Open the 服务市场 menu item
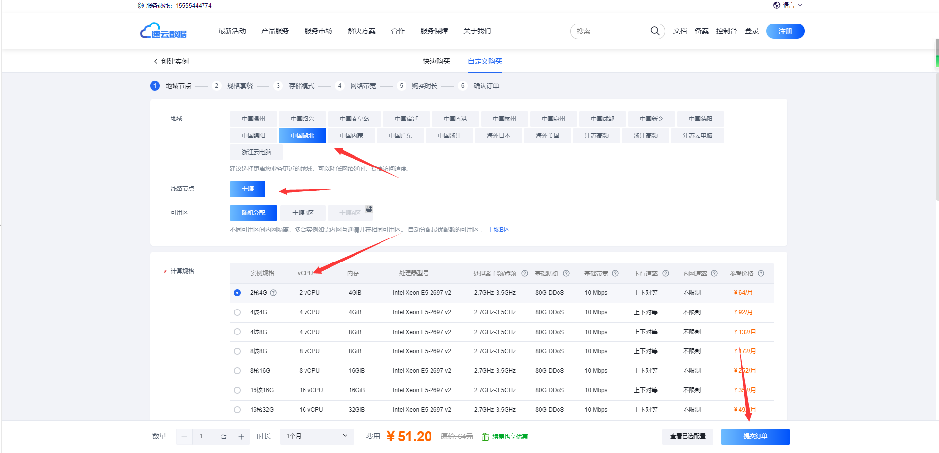Screen dimensions: 939x453 point(318,31)
